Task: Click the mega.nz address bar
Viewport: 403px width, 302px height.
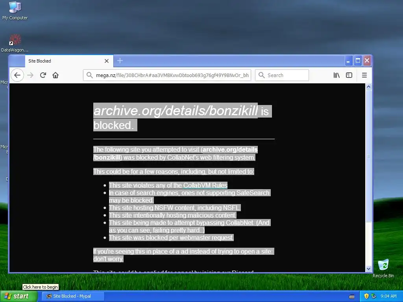Action: pos(167,75)
